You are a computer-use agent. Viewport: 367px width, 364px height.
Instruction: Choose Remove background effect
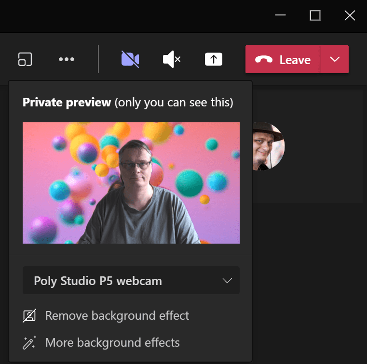tap(117, 316)
